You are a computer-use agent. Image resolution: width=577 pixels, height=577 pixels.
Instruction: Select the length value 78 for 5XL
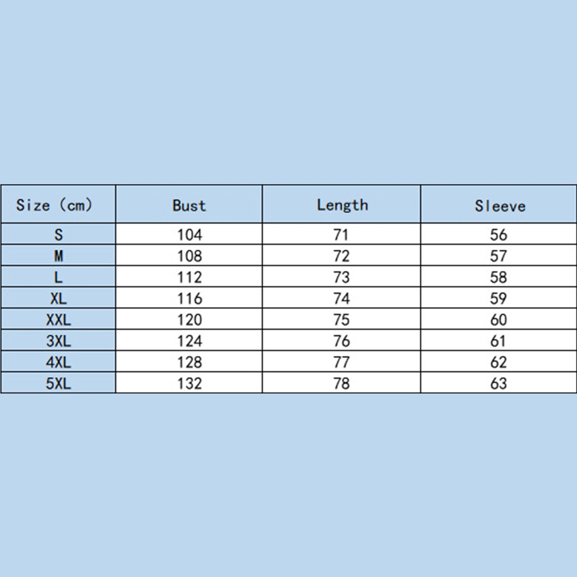(341, 384)
